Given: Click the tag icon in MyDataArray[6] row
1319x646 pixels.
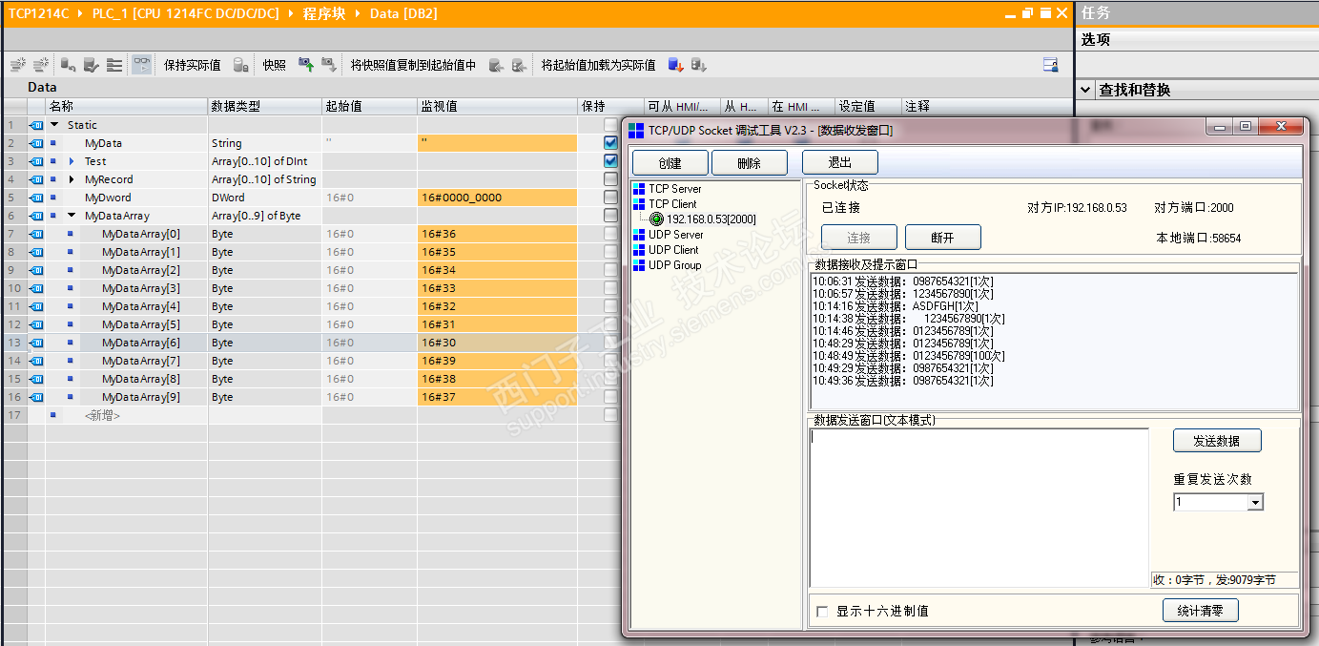Looking at the screenshot, I should [x=36, y=343].
